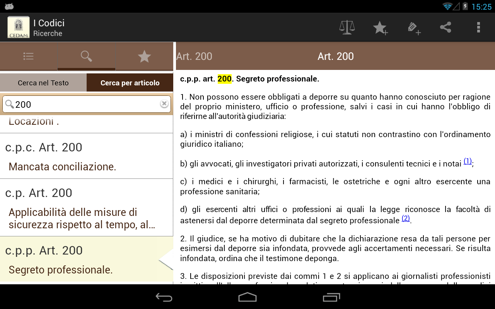Tap the Android back button
495x309 pixels.
coord(164,297)
